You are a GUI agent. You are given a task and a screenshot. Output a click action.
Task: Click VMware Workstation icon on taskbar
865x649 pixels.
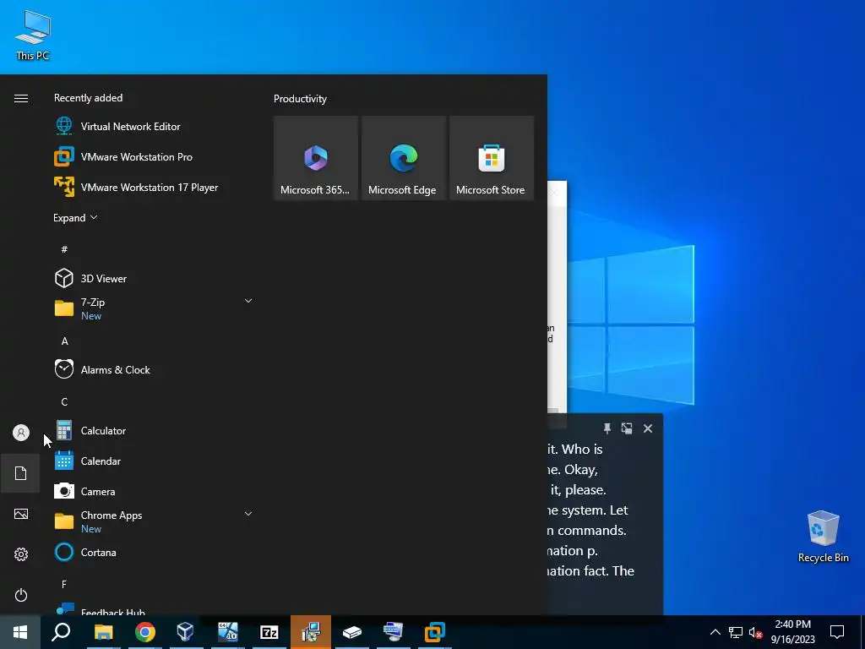point(435,632)
